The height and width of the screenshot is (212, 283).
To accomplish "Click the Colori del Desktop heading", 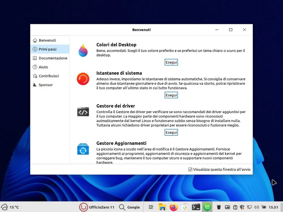I will click(x=116, y=45).
